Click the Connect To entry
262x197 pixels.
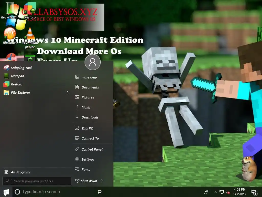click(93, 138)
